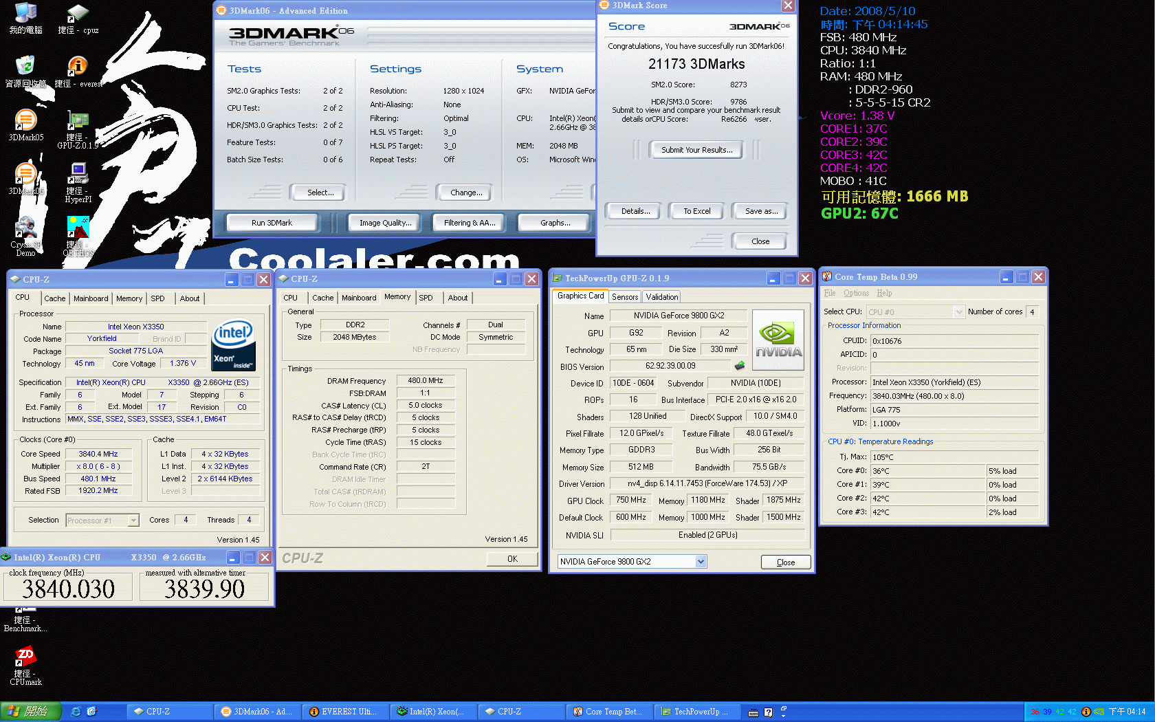The height and width of the screenshot is (722, 1155).
Task: Launch the cpuz desktop shortcut
Action: (78, 18)
